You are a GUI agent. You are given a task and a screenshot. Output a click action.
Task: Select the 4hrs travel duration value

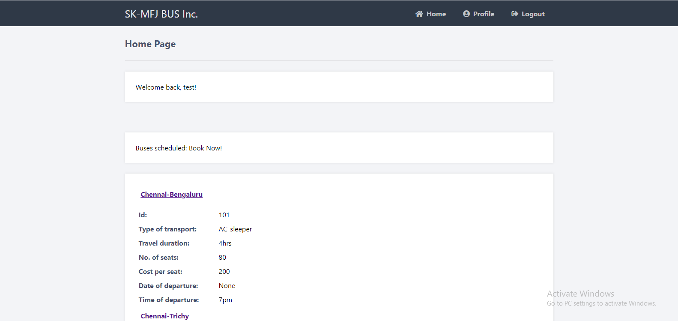tap(225, 243)
